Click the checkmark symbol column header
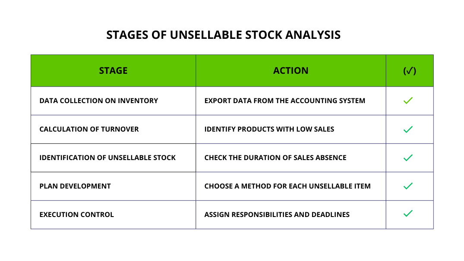464x261 pixels. point(410,71)
